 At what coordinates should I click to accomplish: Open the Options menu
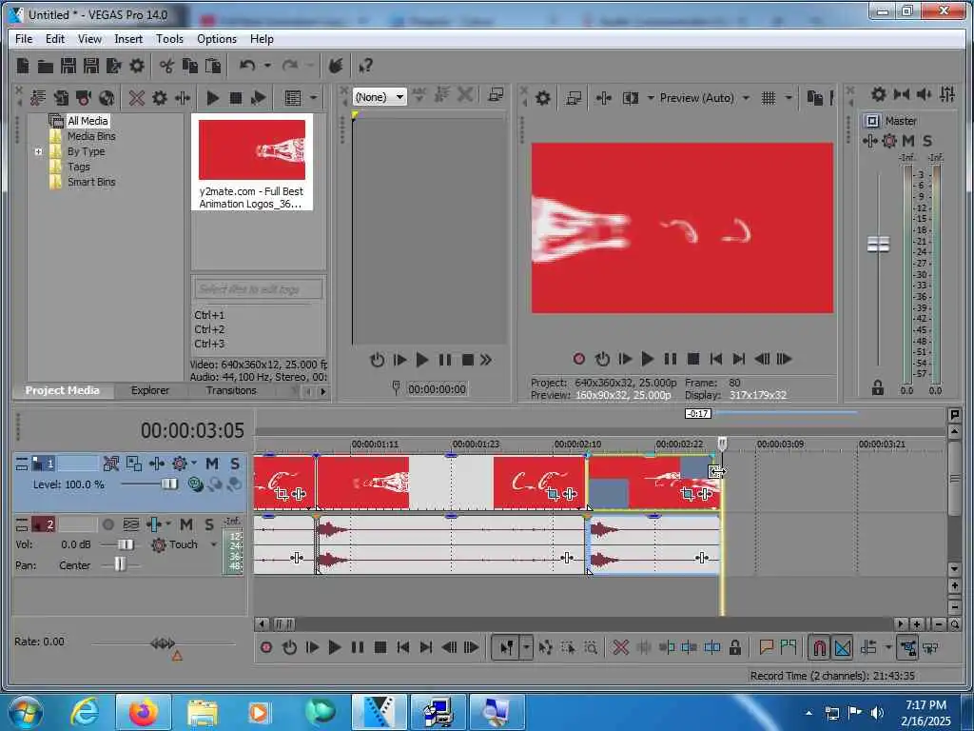click(217, 38)
